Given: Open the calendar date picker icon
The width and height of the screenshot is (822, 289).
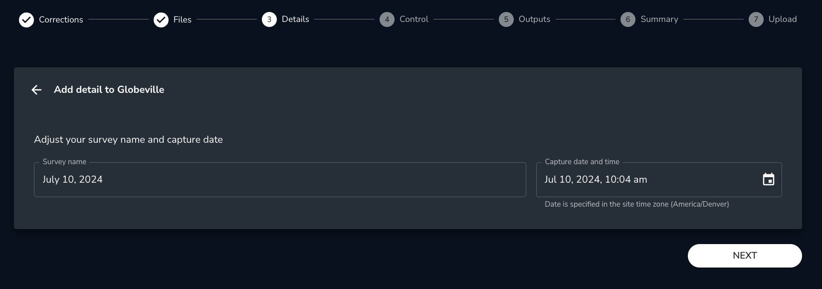Looking at the screenshot, I should [769, 180].
